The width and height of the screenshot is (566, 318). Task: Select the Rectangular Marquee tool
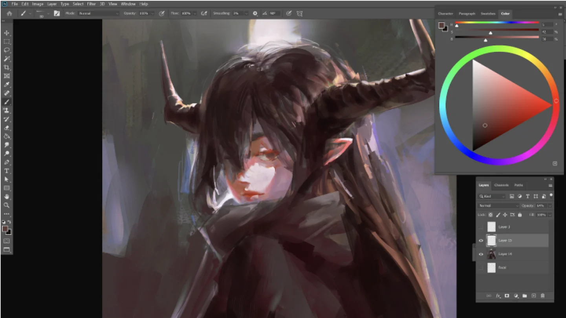(7, 42)
